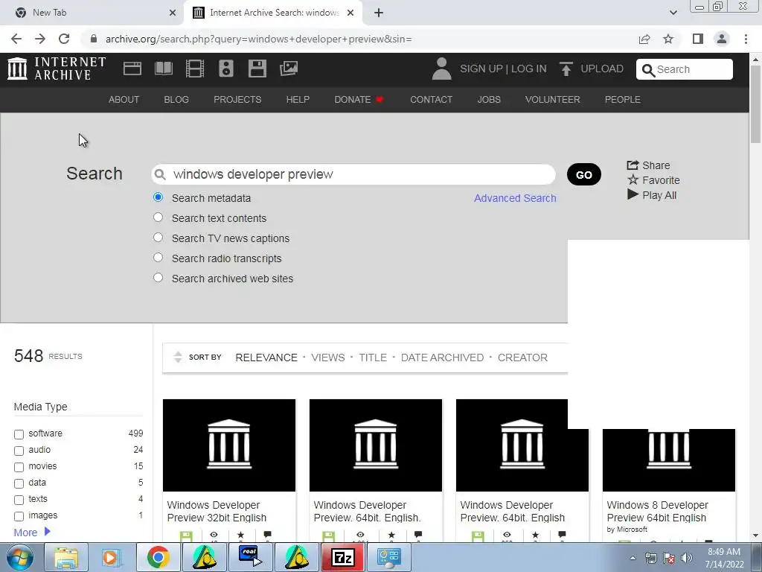The image size is (762, 572).
Task: Select Search archived web sites radio button
Action: [158, 278]
